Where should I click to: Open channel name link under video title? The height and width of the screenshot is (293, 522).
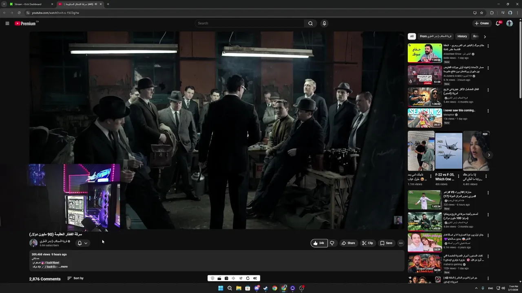pyautogui.click(x=53, y=241)
